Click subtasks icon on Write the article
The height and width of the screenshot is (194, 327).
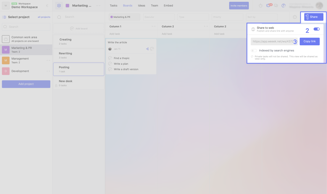[147, 49]
